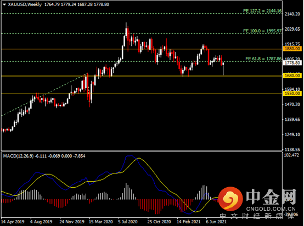
Task: Click the 102.472 MACD scale value
Action: pos(291,155)
